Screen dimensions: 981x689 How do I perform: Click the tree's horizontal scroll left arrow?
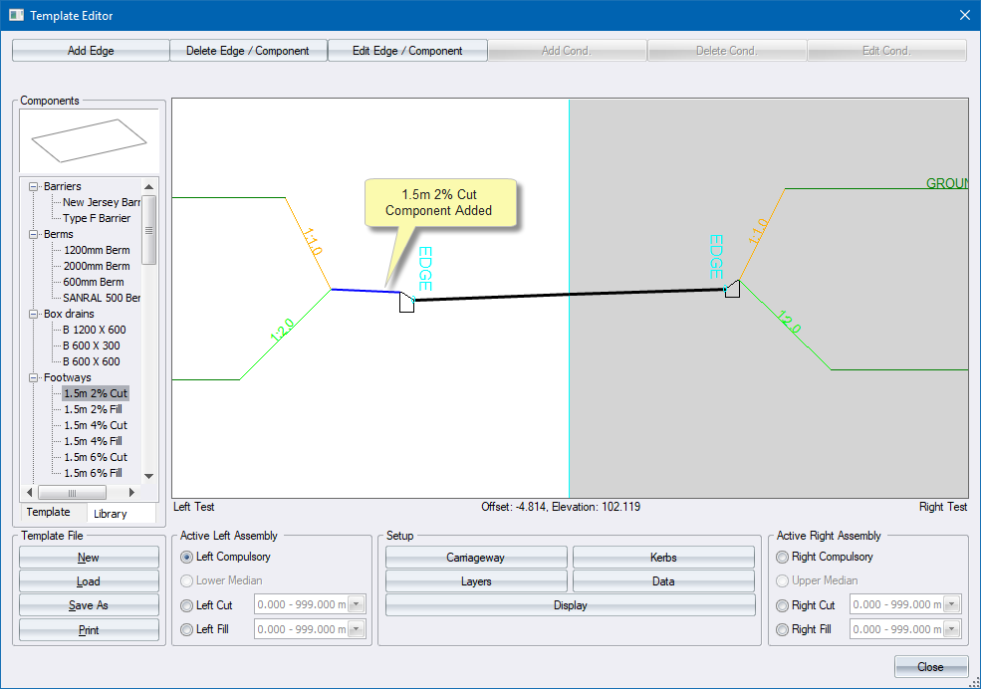[29, 493]
